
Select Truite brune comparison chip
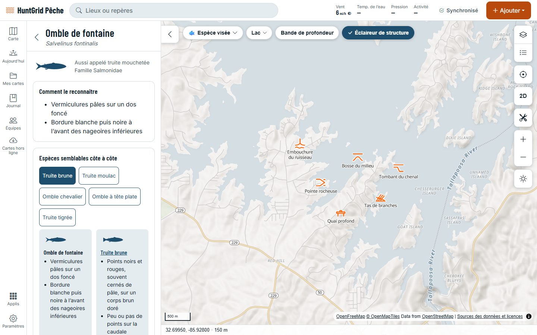(x=57, y=176)
